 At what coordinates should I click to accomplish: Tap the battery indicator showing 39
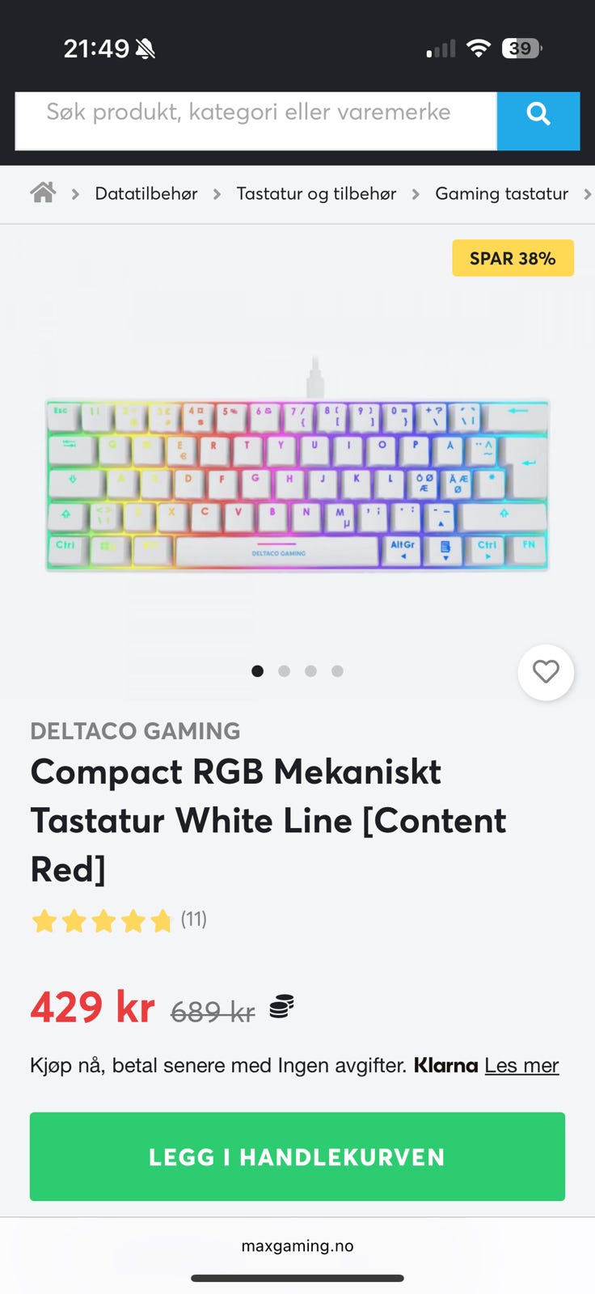[x=522, y=49]
